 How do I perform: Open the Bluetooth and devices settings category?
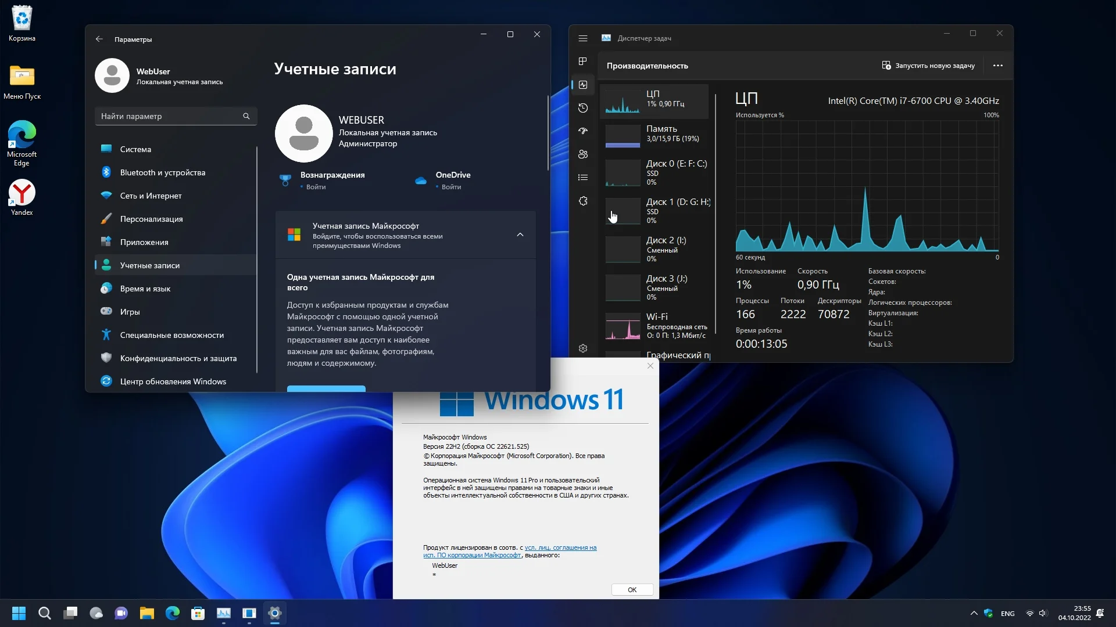coord(162,172)
